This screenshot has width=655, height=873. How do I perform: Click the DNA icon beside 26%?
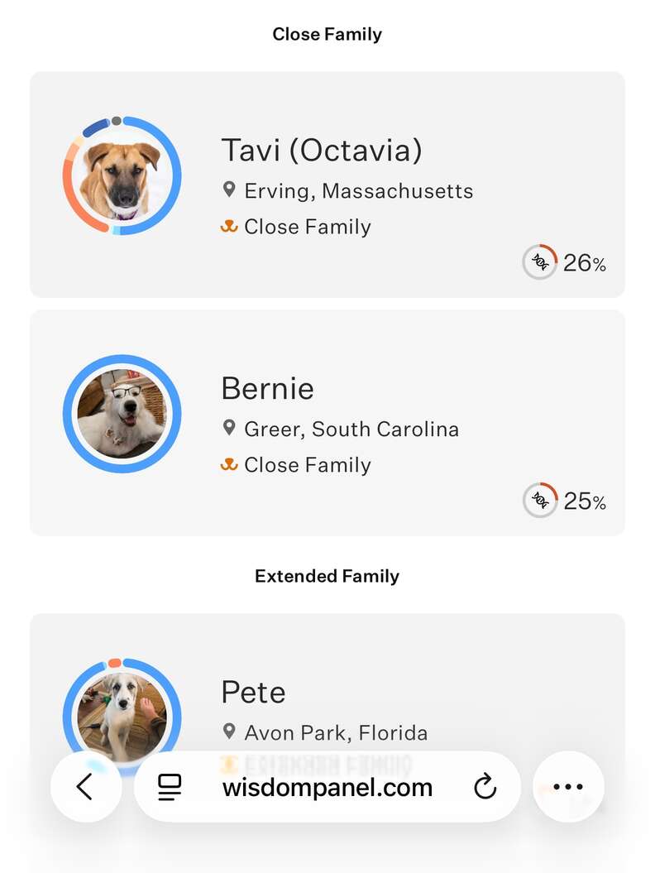pos(540,262)
